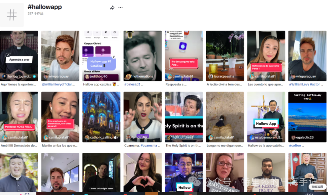The image size is (328, 195).
Task: Open the 'Aprende a orar' video
Action: click(x=19, y=56)
